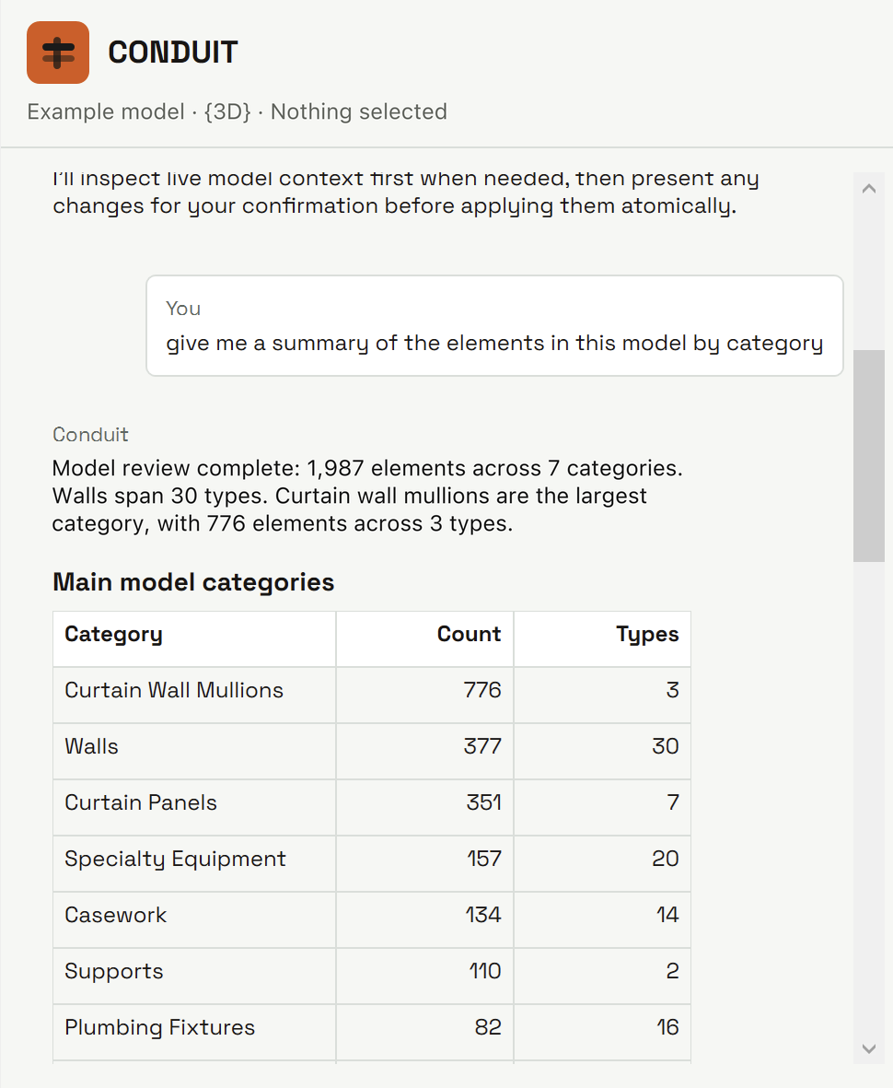Viewport: 893px width, 1088px height.
Task: Click the count value 351
Action: coord(484,802)
